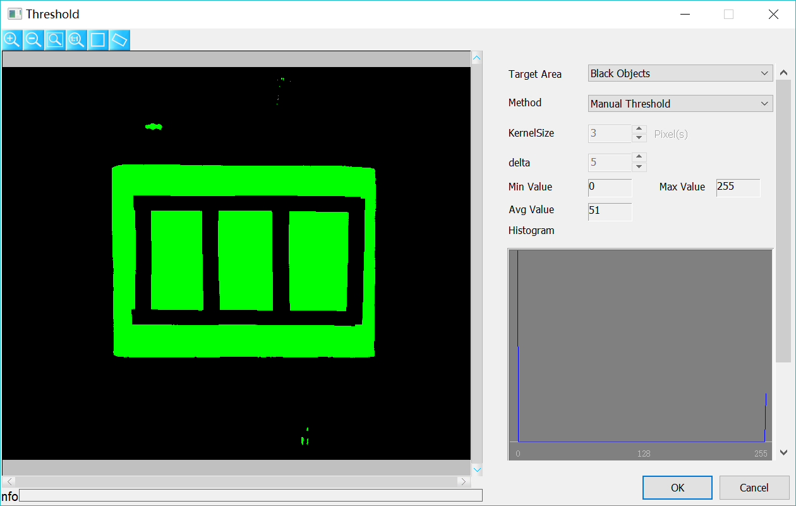
Task: Select the rectangle region tool
Action: click(x=98, y=40)
